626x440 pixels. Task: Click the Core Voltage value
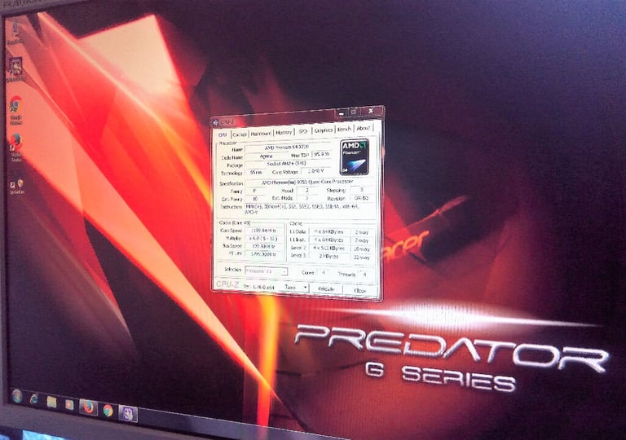pyautogui.click(x=315, y=170)
